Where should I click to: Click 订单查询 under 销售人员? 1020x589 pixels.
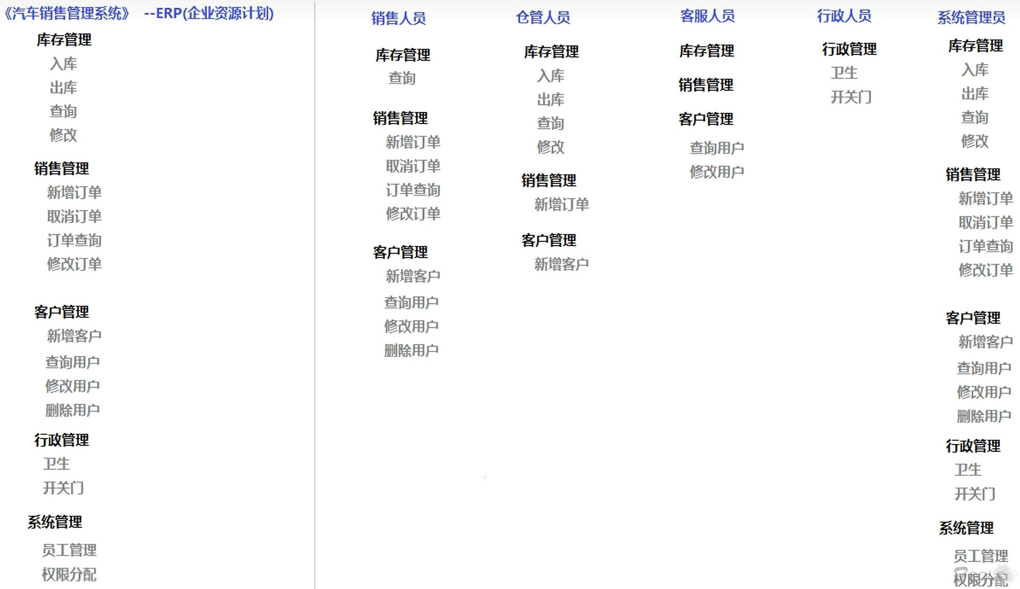pos(413,190)
